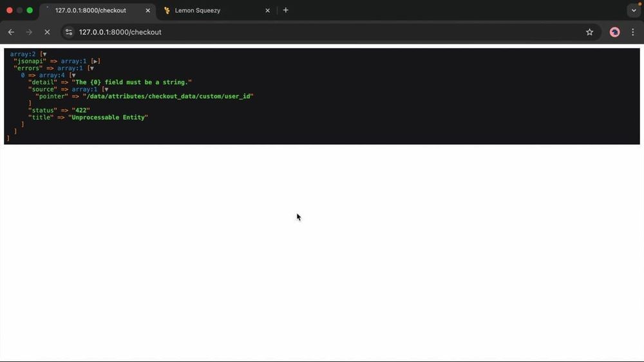Open the browser profile avatar
Viewport: 644px width, 362px height.
pyautogui.click(x=614, y=32)
